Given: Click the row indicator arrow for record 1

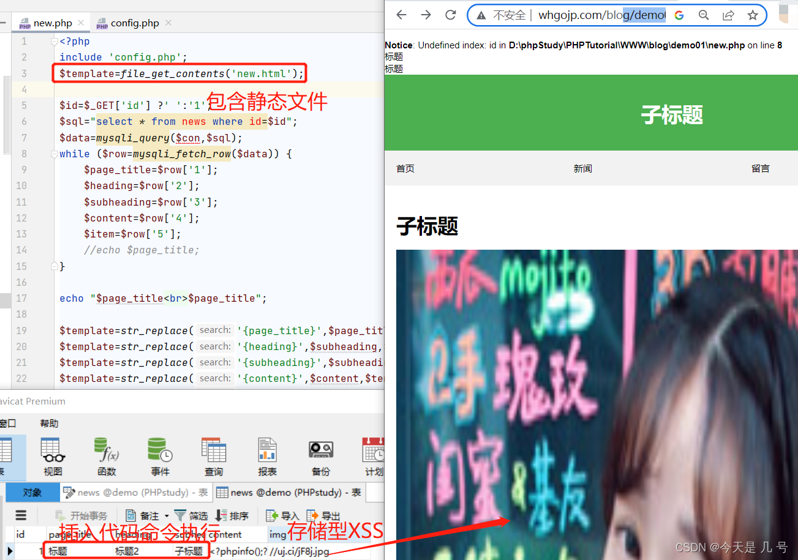Looking at the screenshot, I should tap(9, 551).
